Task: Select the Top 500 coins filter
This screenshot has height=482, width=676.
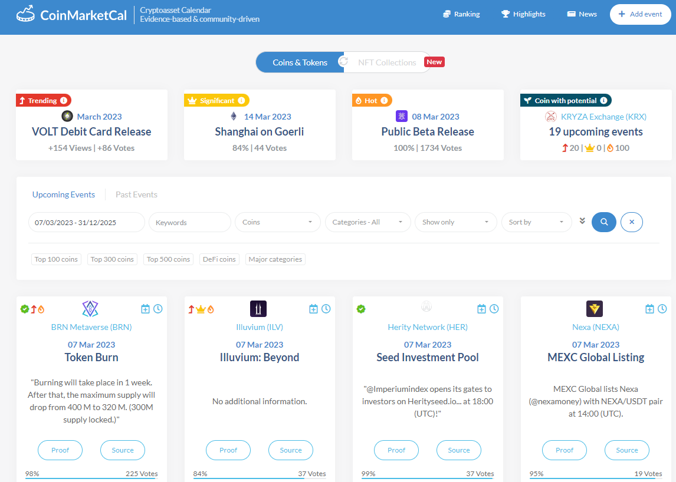Action: 168,259
